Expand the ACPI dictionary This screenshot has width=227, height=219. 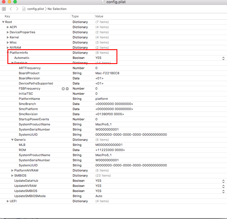[8, 27]
